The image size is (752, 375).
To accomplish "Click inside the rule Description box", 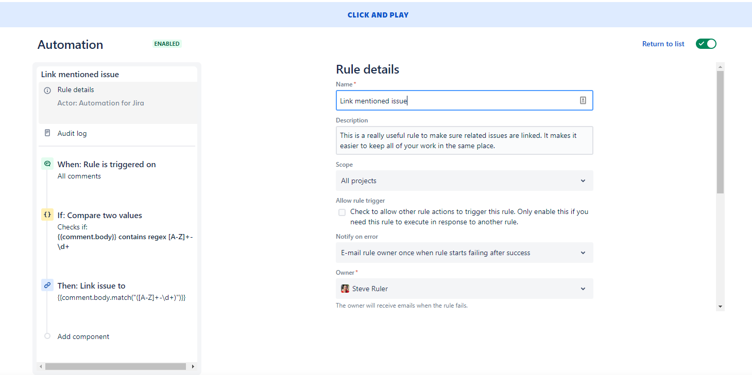I will click(x=464, y=140).
